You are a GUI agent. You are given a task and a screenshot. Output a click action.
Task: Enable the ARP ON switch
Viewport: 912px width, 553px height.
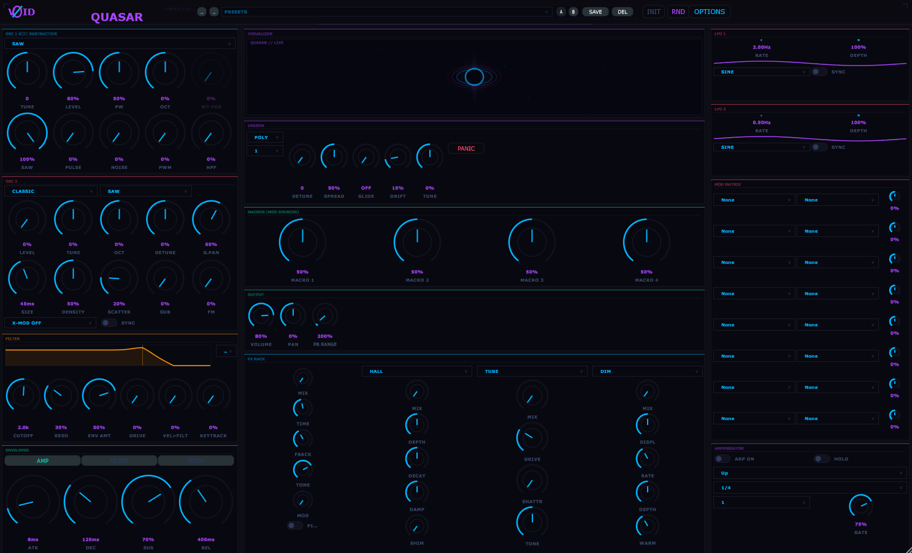[x=722, y=459]
